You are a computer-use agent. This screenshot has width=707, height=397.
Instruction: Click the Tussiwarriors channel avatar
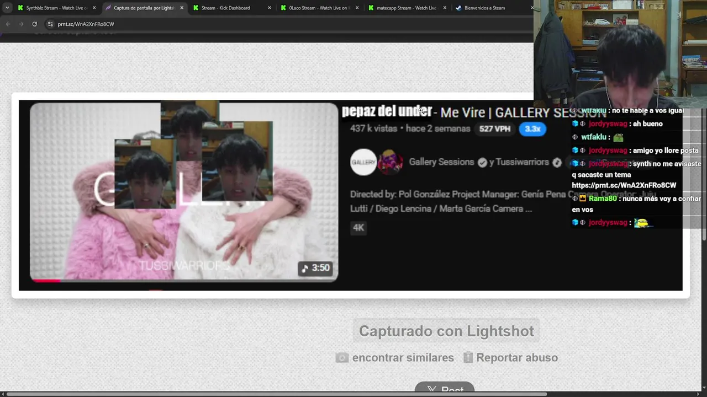pos(390,162)
